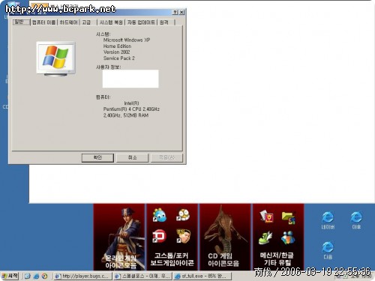The image size is (375, 281).
Task: Open the 원격 tab
Action: click(164, 22)
